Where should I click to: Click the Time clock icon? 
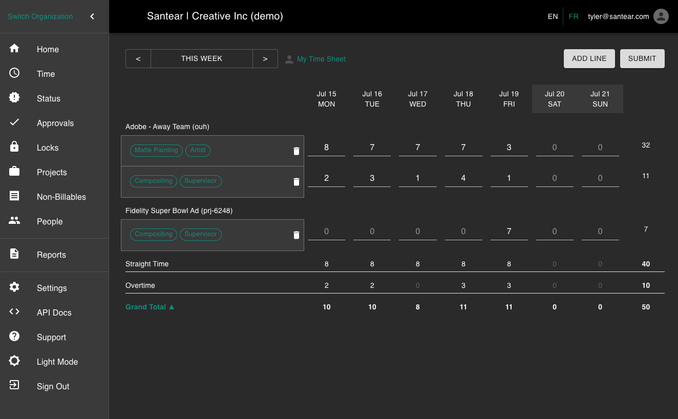(x=14, y=73)
